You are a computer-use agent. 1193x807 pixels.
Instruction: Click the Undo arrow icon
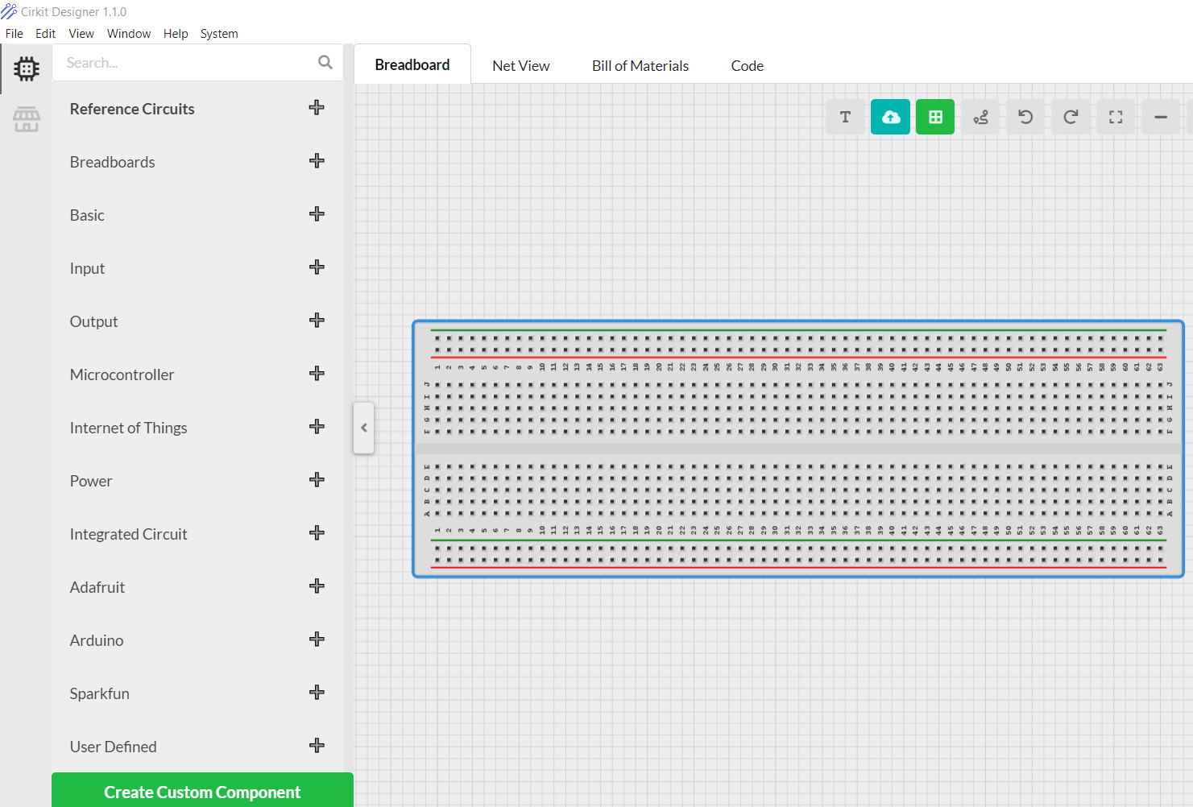tap(1025, 117)
